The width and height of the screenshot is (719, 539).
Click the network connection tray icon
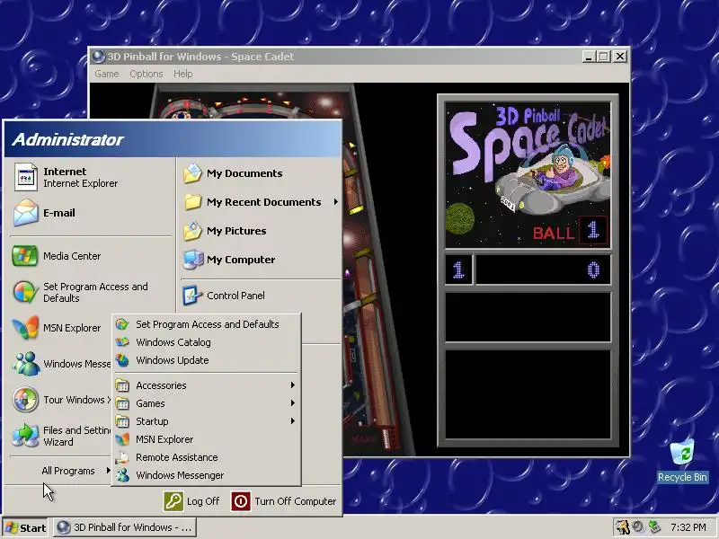click(654, 527)
